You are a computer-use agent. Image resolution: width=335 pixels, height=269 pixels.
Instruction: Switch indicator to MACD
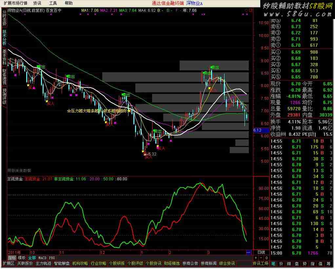42,258
